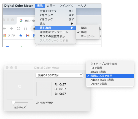Open the カラー menu
138x119 pixels.
point(51,6)
